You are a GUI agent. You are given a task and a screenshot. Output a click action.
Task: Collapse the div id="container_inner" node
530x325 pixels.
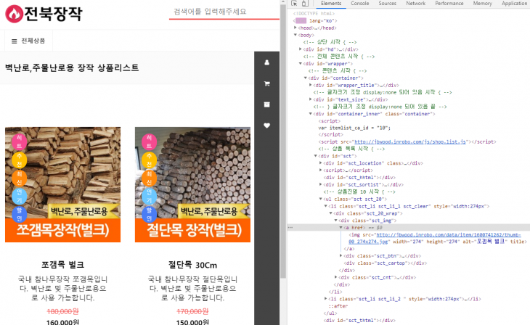click(x=311, y=113)
